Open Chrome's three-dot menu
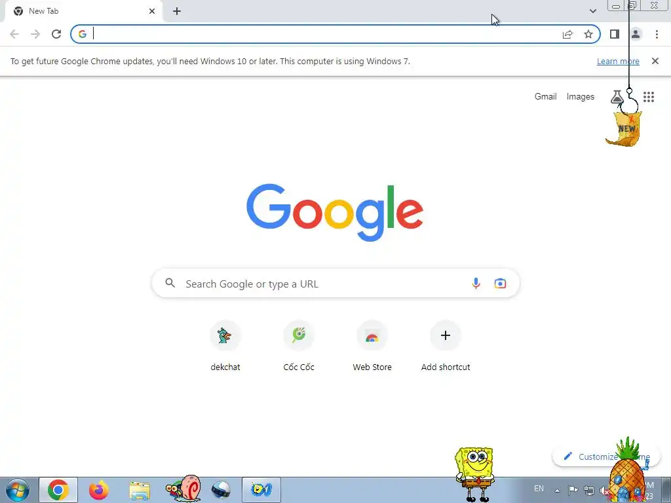Image resolution: width=671 pixels, height=503 pixels. (x=657, y=34)
